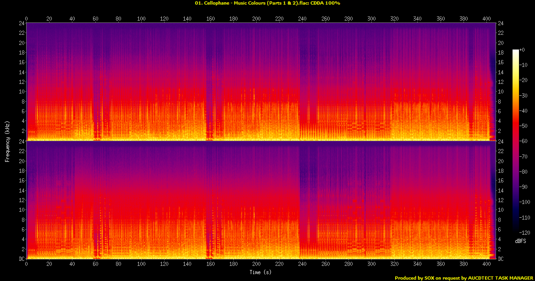Viewport: 535px width, 281px height.
Task: Select the "-100" value on the dBFS scale
Action: point(525,202)
